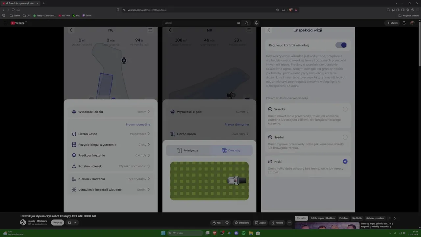
Task: Click the Wspierasz membership button
Action: (58, 223)
